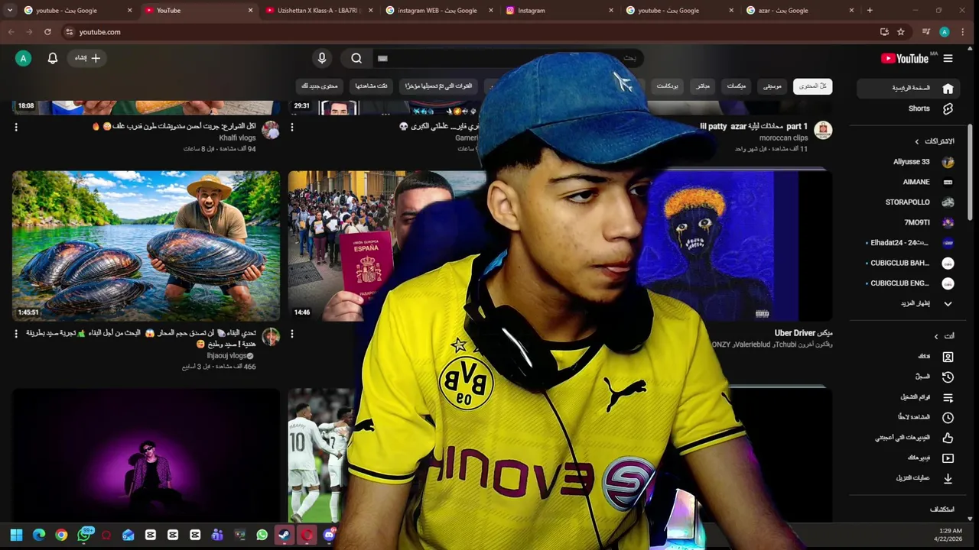Expand the You (أنت) section header
This screenshot has width=979, height=550.
pyautogui.click(x=944, y=336)
